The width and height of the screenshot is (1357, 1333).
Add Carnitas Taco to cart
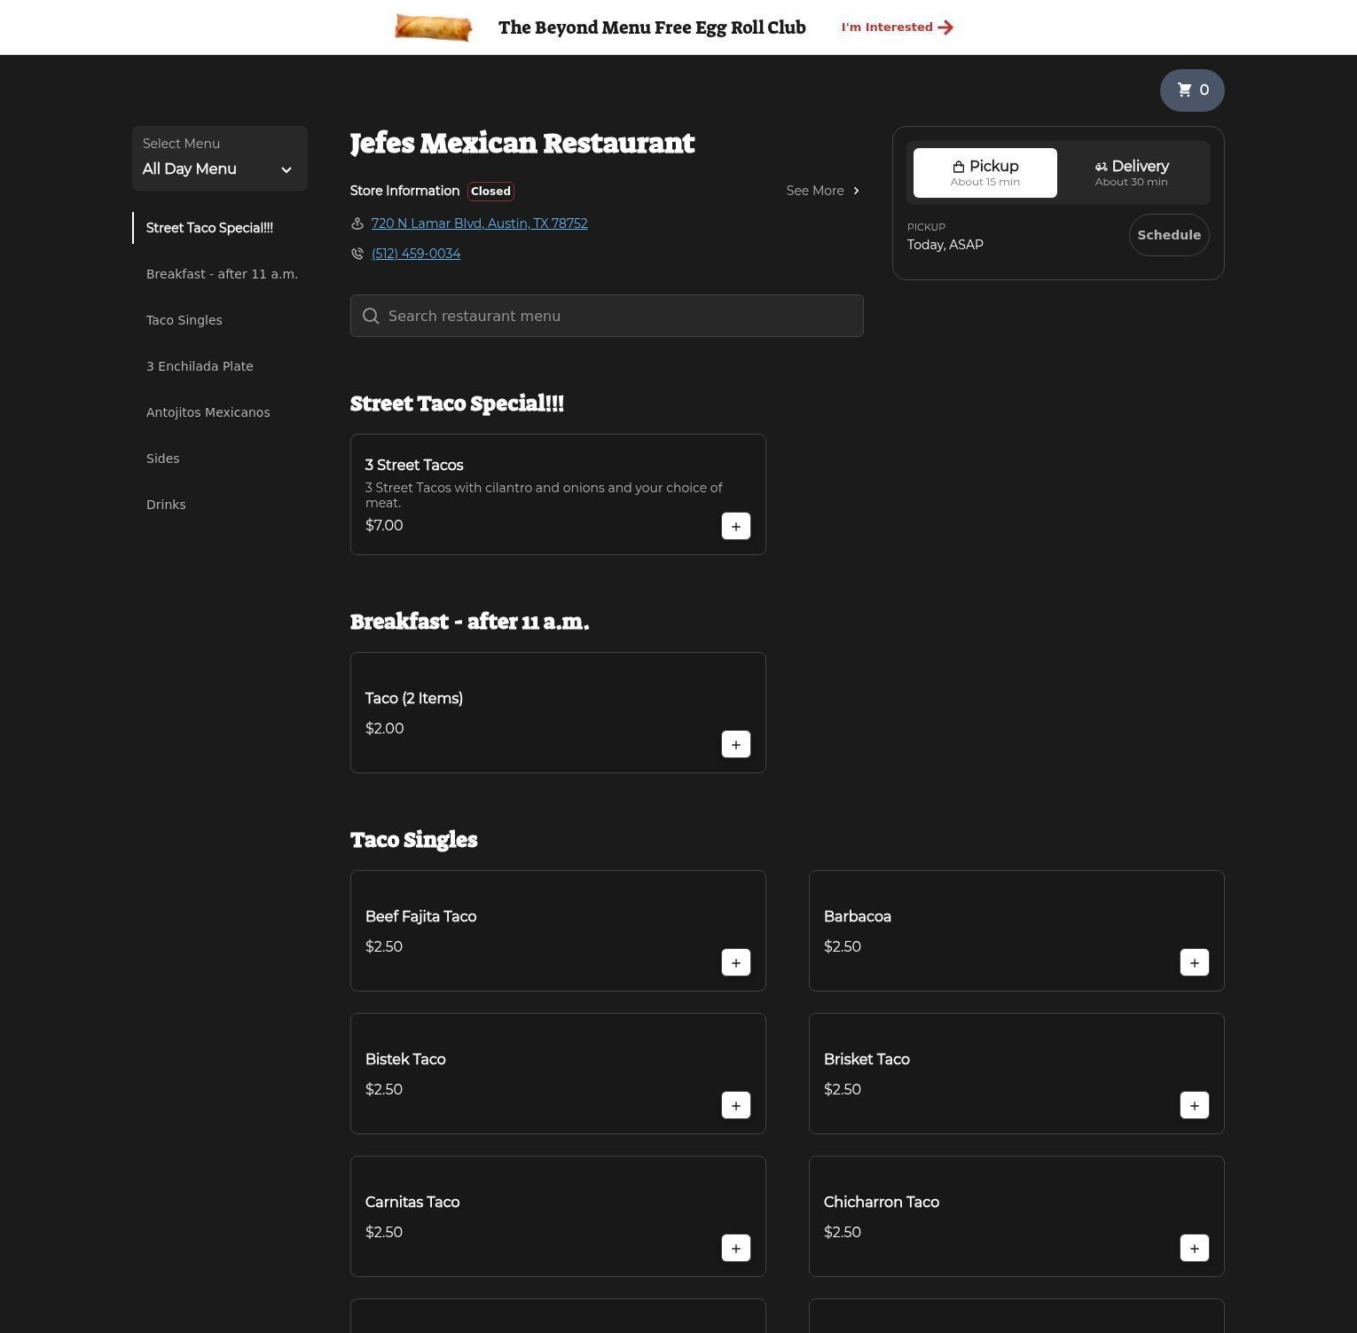point(735,1248)
